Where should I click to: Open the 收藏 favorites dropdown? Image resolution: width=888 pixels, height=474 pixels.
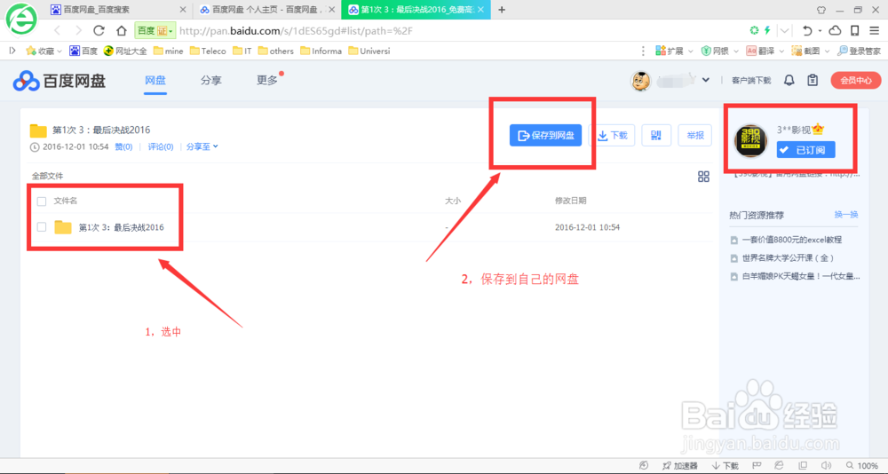[x=44, y=51]
